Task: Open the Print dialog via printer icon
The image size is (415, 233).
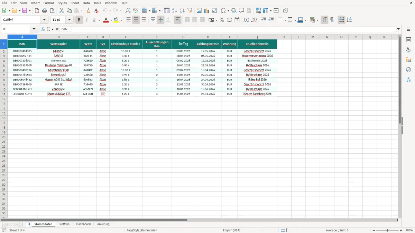Action: click(x=45, y=11)
